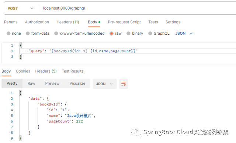Click the "bookById" key in response
The width and height of the screenshot is (236, 143).
(x=49, y=104)
